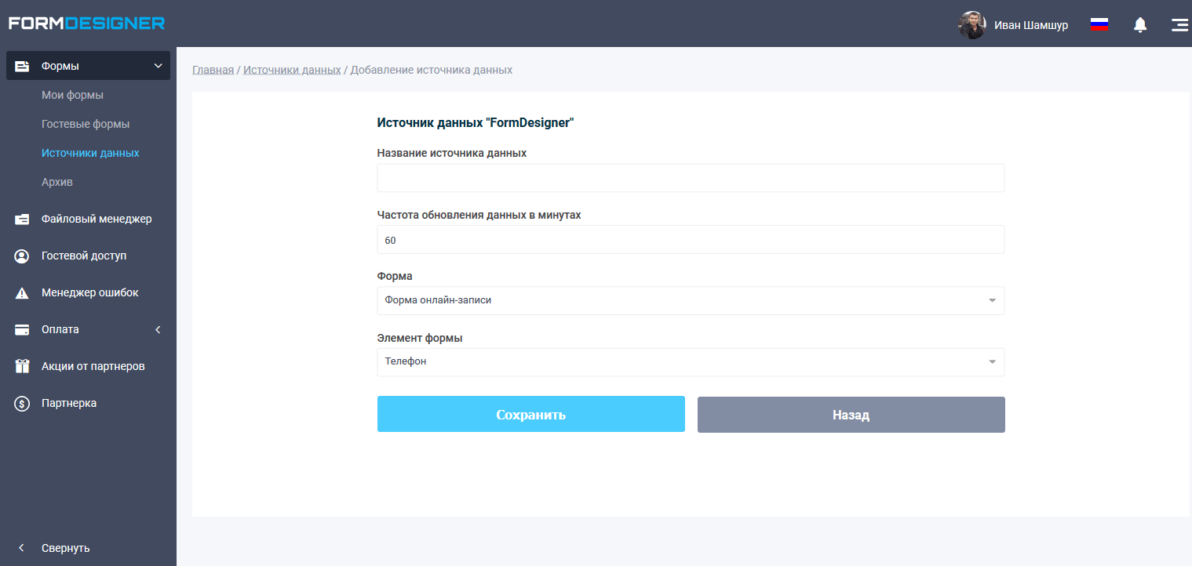
Task: Expand the Оплата submenu
Action: 157,329
